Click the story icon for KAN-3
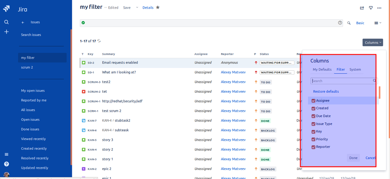390x179 pixels. [x=84, y=159]
